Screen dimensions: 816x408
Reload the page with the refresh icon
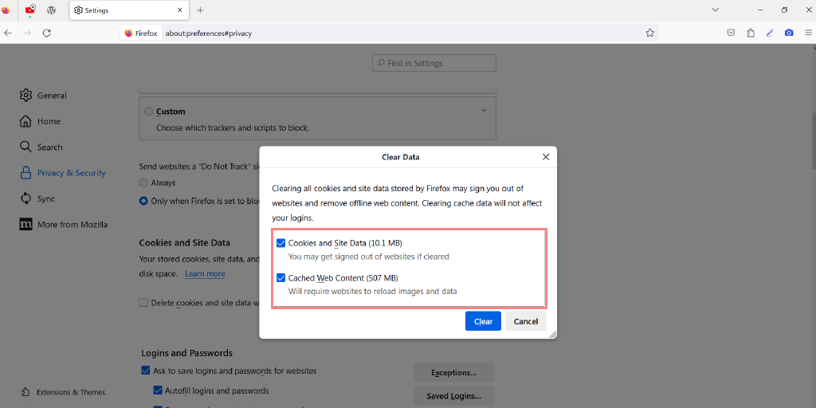[47, 33]
